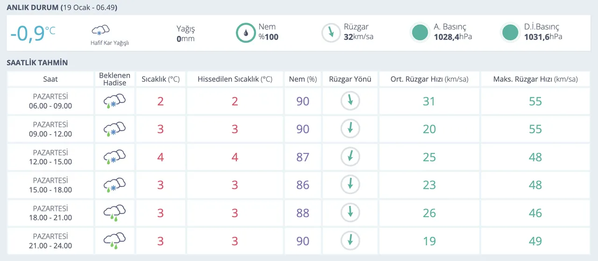This screenshot has height=261, width=598.
Task: Click the weather icon for 12.00 - 15.00
Action: click(x=114, y=157)
